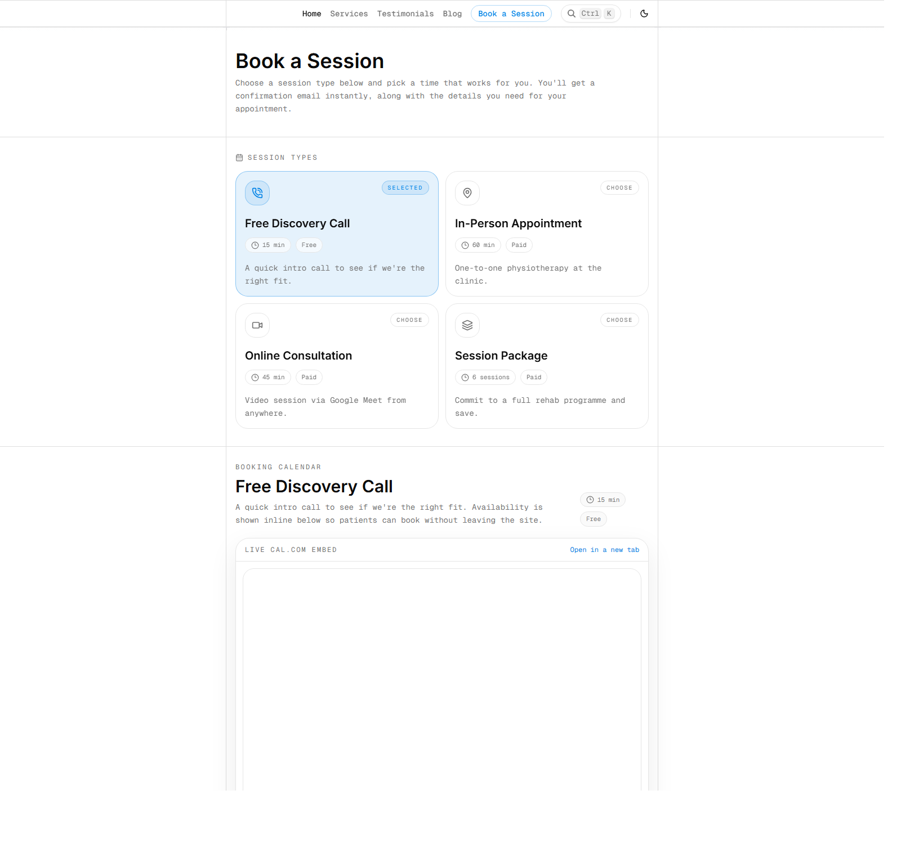Viewport: 901px width, 844px height.
Task: Click the video camera icon for Online Consultation
Action: [257, 325]
